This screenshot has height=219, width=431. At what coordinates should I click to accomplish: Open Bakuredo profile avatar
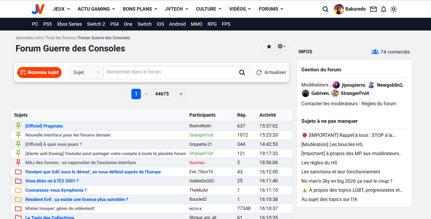339,9
